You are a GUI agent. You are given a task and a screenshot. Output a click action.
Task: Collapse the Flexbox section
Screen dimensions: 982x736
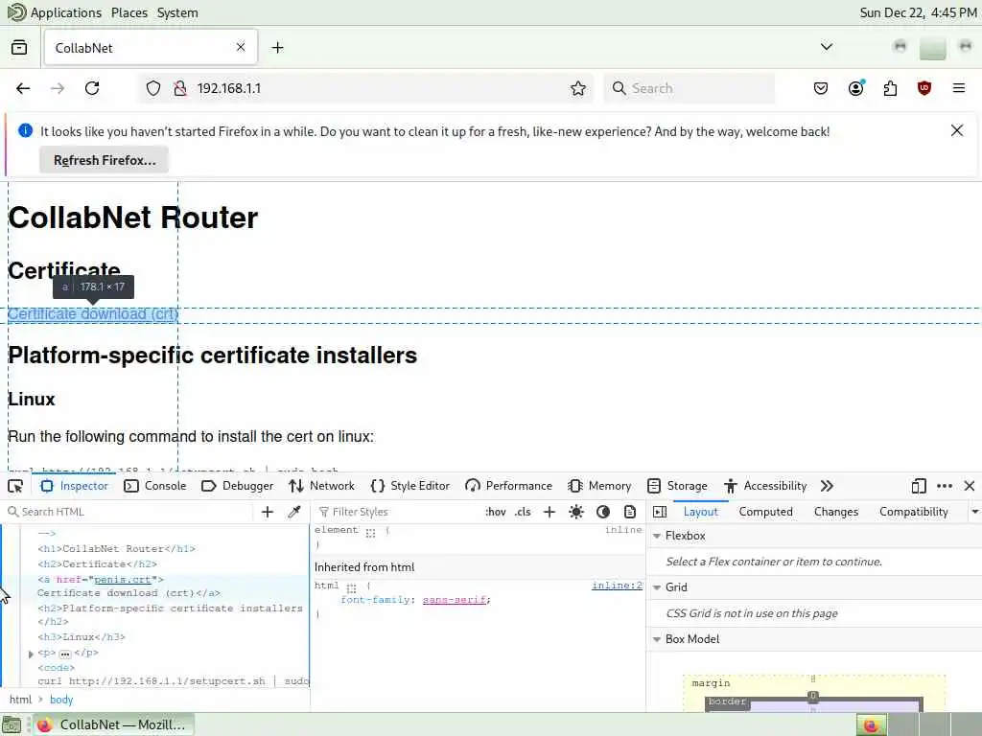tap(657, 537)
